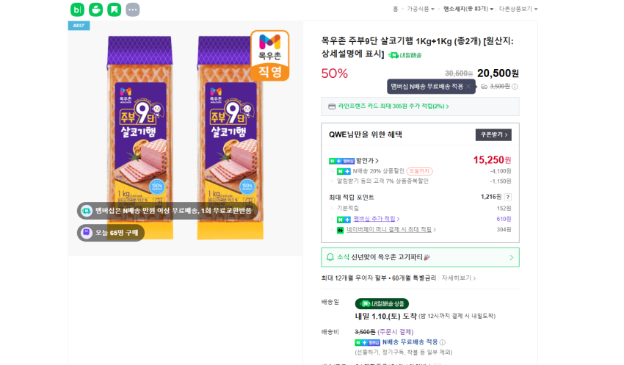This screenshot has width=624, height=365.
Task: Click the 쿠폰받기 button
Action: [493, 134]
